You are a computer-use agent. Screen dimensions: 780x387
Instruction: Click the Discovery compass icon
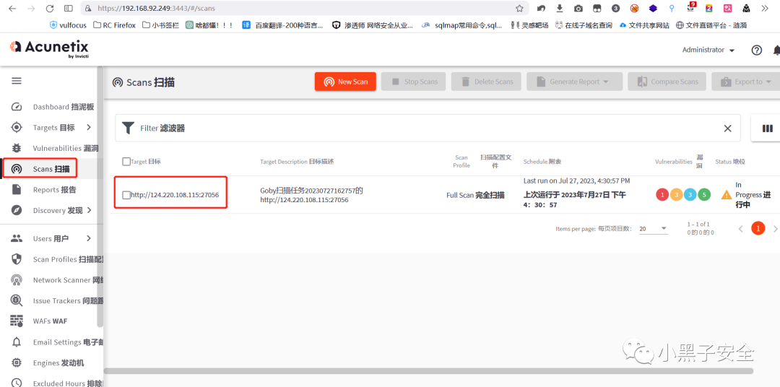point(17,210)
